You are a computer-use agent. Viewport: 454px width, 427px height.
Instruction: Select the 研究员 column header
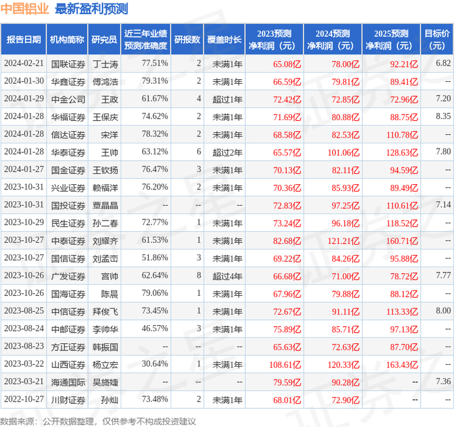[104, 40]
